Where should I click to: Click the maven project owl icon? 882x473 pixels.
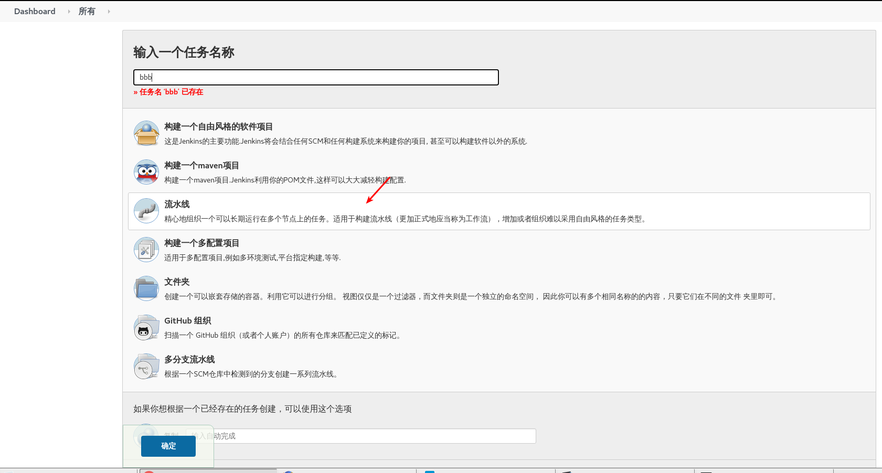pyautogui.click(x=146, y=172)
